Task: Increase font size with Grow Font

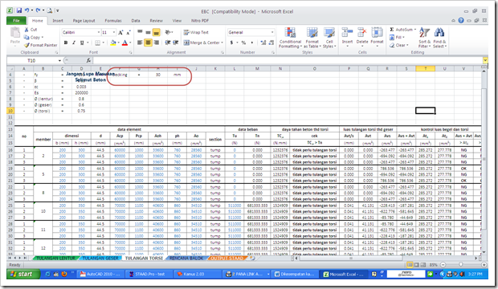Action: [120, 32]
